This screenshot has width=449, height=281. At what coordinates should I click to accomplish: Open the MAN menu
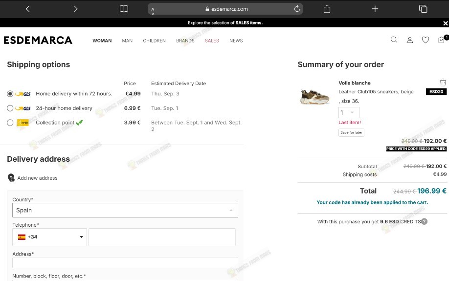tap(127, 41)
